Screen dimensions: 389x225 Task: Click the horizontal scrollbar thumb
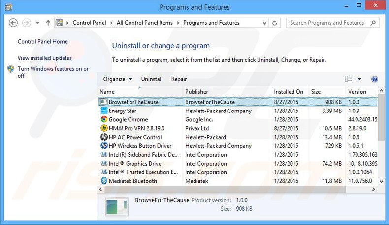pyautogui.click(x=225, y=189)
